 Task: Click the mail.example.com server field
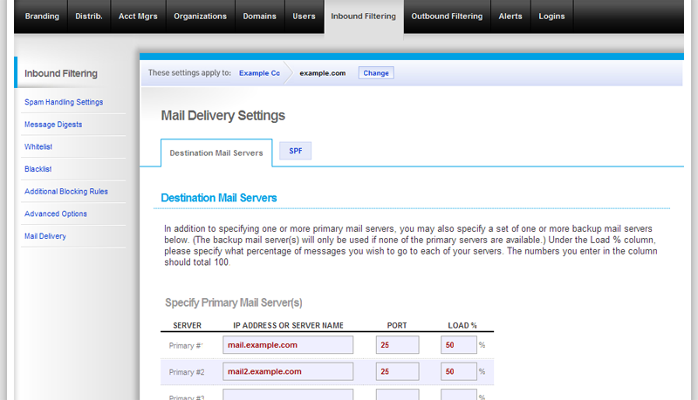[x=288, y=345]
